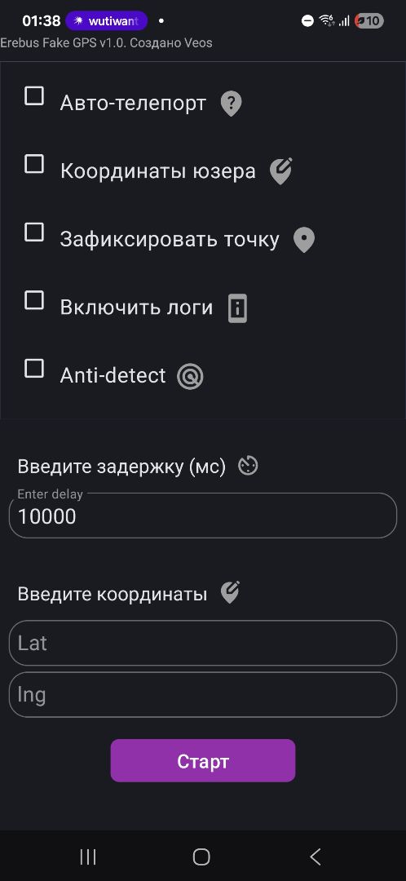406x881 pixels.
Task: Tap the timer icon next to Введите задержку
Action: coord(248,467)
